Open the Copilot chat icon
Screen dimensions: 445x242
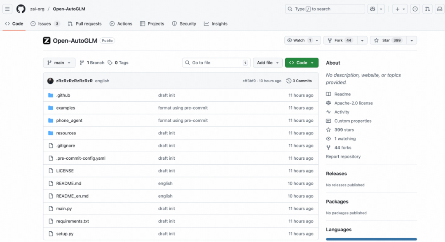(373, 9)
